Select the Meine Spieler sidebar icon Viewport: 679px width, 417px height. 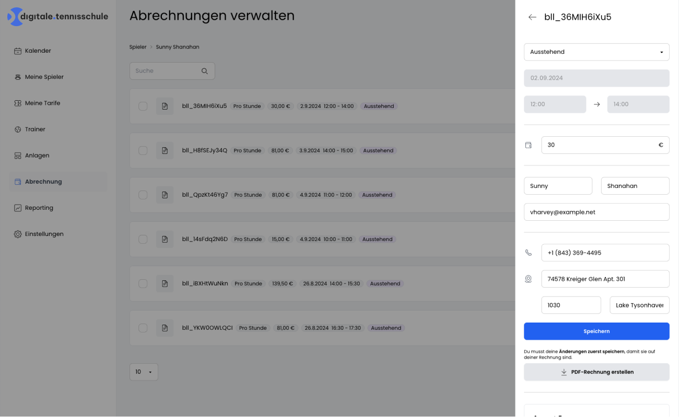17,77
